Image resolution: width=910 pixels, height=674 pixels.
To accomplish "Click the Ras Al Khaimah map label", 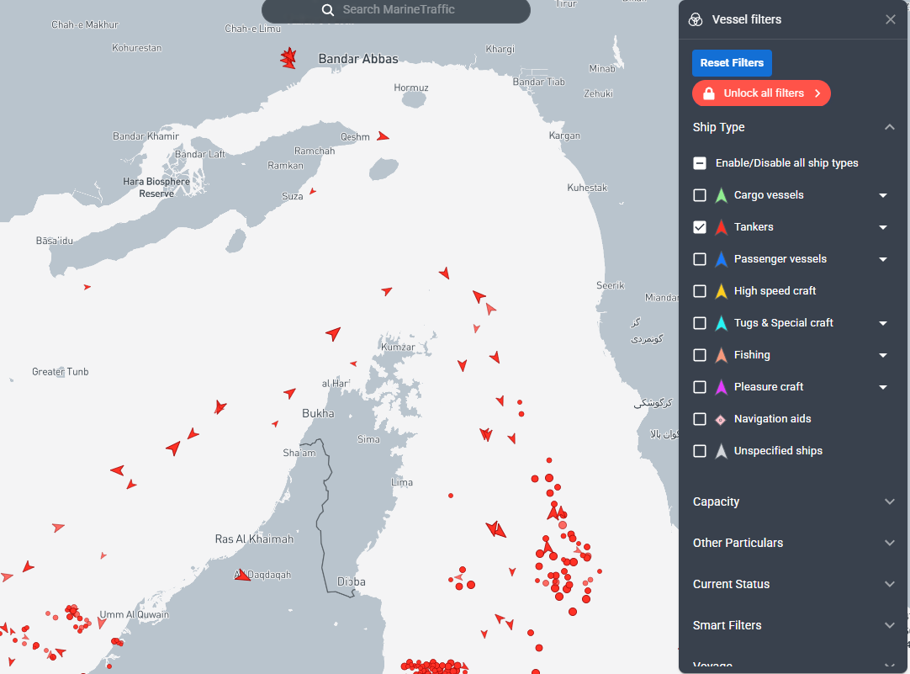I will 254,539.
